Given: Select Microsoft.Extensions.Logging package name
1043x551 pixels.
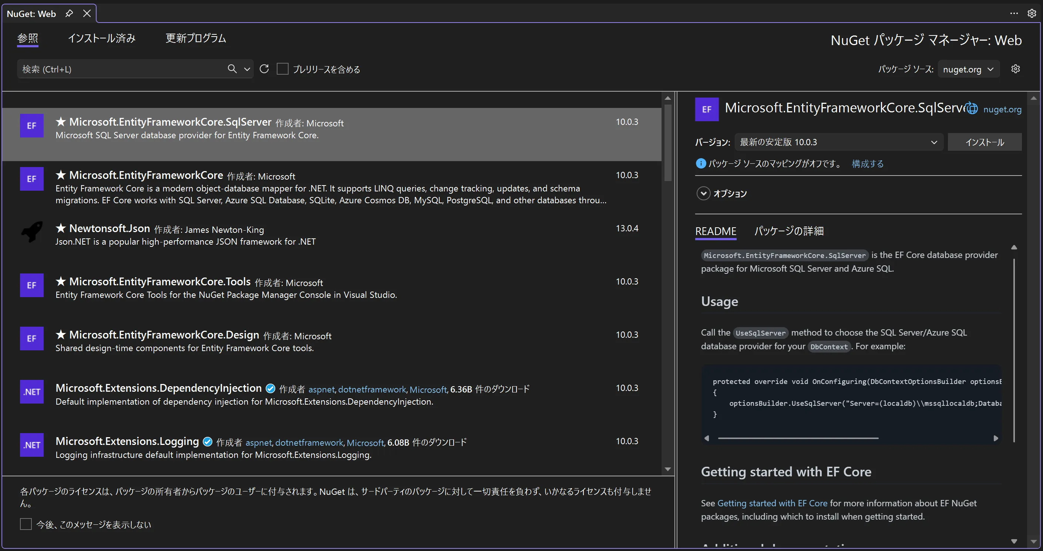Looking at the screenshot, I should [127, 441].
